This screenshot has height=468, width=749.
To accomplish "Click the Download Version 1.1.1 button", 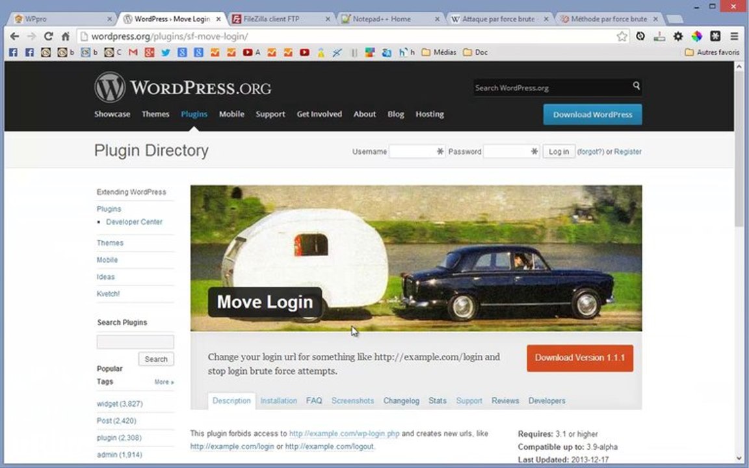I will point(580,357).
